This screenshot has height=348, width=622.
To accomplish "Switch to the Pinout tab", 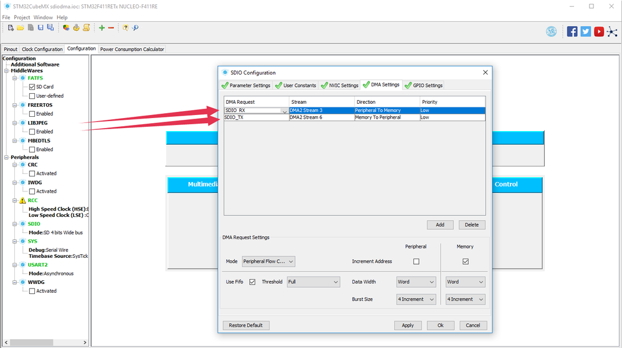I will click(11, 49).
